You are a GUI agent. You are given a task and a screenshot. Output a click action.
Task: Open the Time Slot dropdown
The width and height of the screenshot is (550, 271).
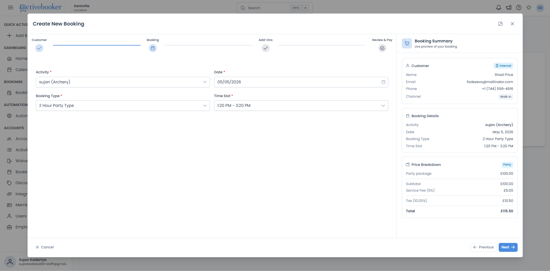(301, 105)
